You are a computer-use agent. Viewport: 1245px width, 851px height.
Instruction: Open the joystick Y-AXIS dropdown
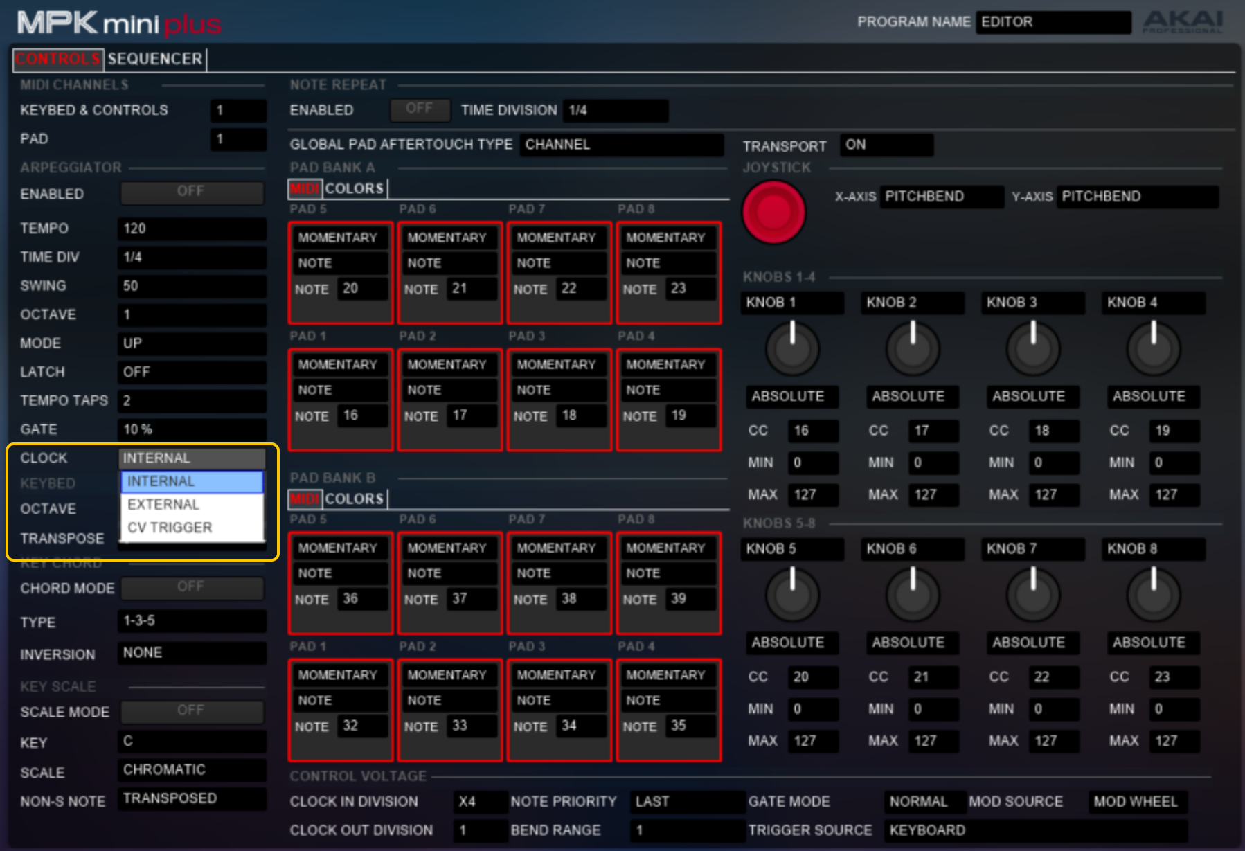click(1137, 197)
